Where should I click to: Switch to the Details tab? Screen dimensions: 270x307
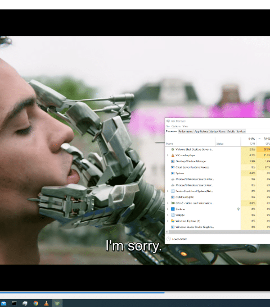point(231,131)
